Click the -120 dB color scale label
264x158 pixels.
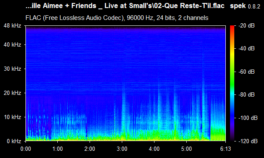pyautogui.click(x=248, y=141)
